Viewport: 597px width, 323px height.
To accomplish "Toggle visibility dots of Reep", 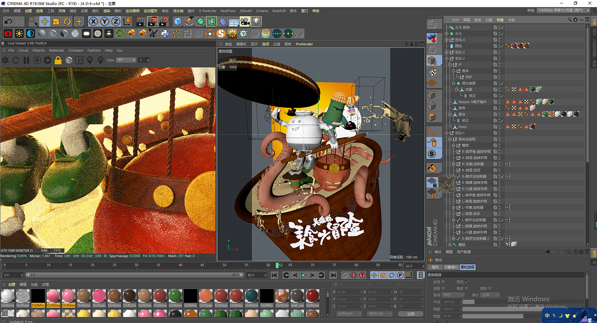I will tap(500, 127).
